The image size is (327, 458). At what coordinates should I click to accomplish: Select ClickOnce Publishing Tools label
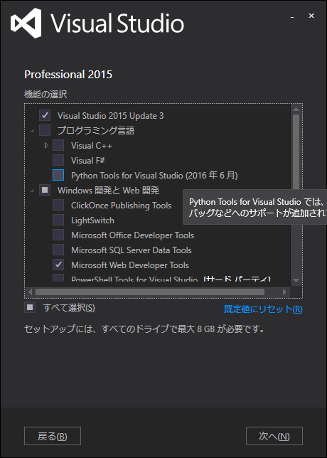pos(121,206)
